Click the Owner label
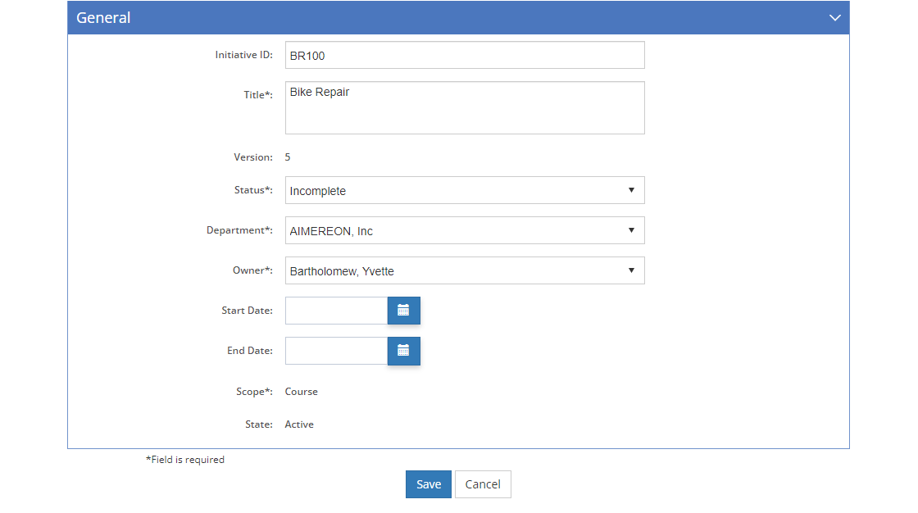Image resolution: width=918 pixels, height=513 pixels. (x=252, y=270)
